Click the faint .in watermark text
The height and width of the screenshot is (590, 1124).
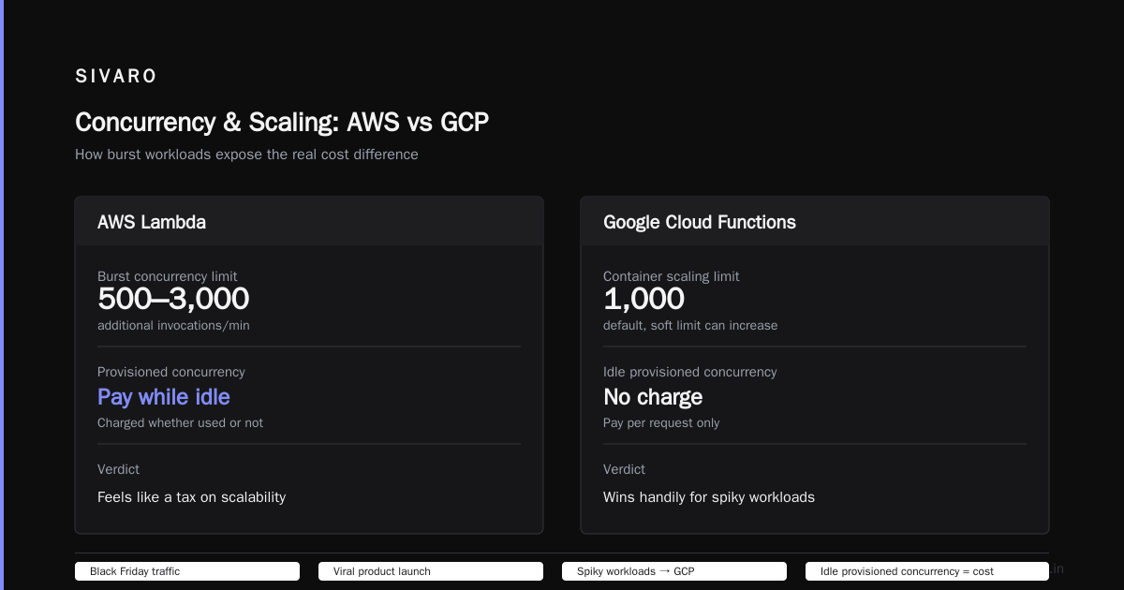point(1057,568)
